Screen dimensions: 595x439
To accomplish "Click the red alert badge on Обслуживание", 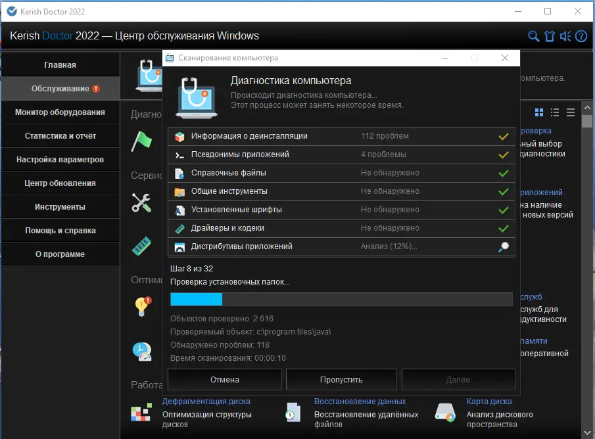I will (x=96, y=89).
